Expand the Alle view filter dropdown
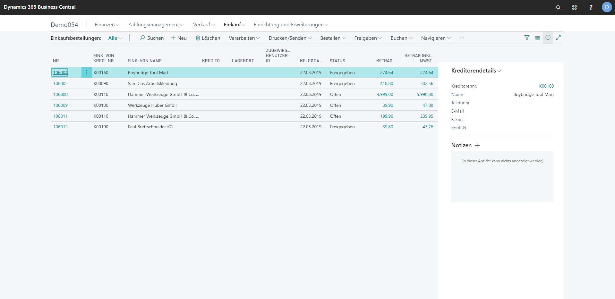 pyautogui.click(x=115, y=38)
